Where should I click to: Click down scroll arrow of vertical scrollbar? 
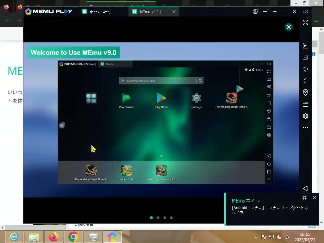tap(321, 222)
